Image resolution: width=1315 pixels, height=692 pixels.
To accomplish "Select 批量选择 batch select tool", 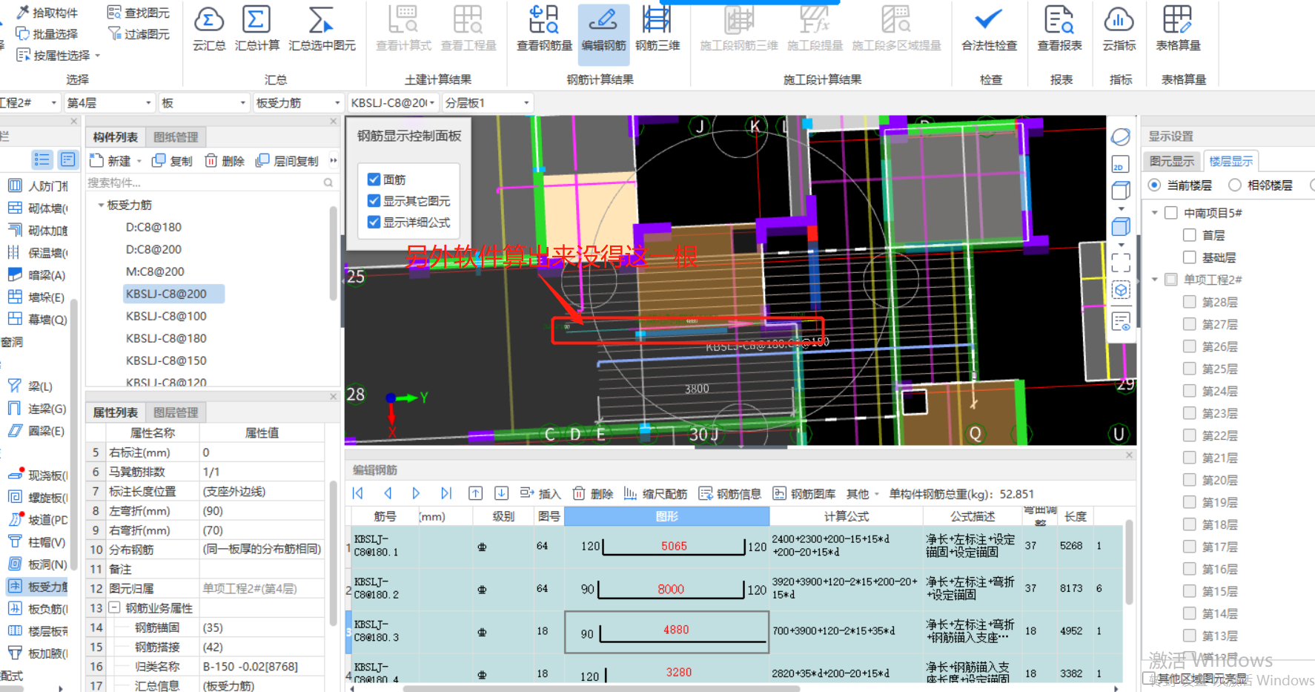I will [x=47, y=34].
